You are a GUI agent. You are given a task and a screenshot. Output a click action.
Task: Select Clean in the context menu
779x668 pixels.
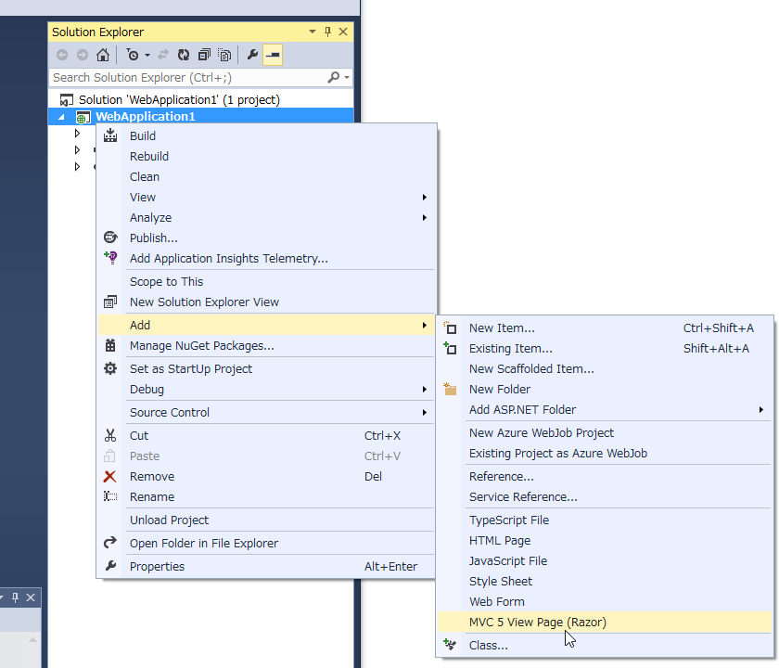266,176
